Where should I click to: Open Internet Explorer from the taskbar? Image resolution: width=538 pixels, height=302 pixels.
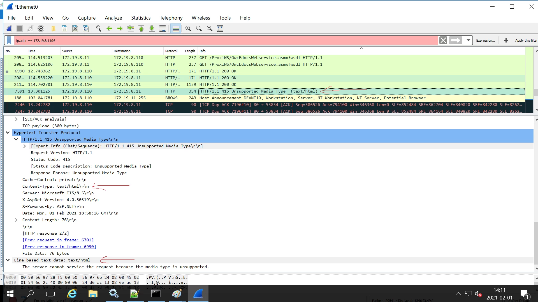click(x=72, y=294)
